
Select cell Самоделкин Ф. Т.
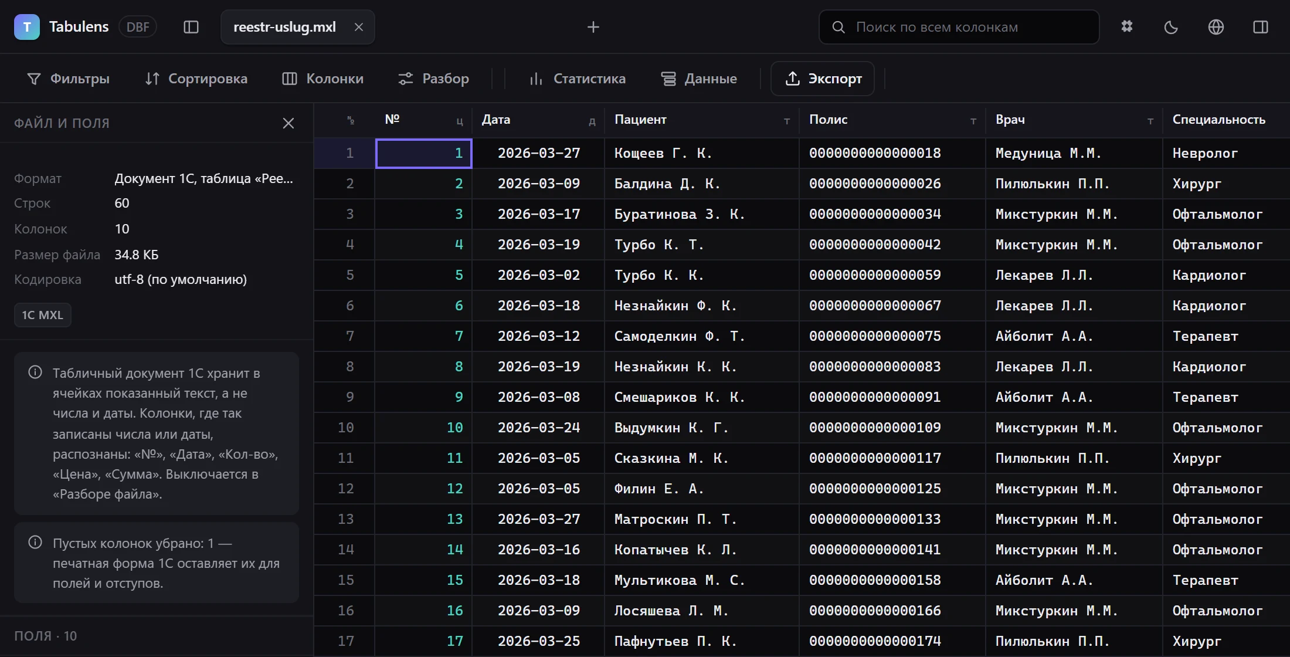[x=702, y=336]
